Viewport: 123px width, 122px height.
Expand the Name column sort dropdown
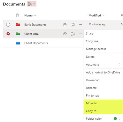pyautogui.click(x=35, y=16)
